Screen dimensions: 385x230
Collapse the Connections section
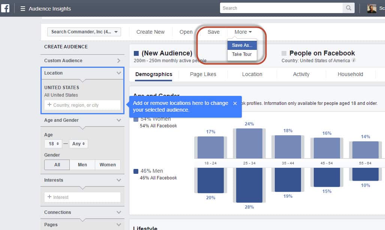(119, 212)
